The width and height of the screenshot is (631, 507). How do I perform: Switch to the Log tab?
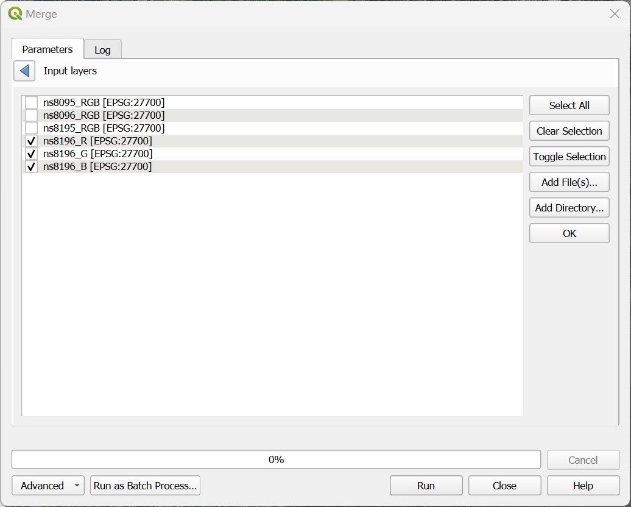tap(102, 50)
